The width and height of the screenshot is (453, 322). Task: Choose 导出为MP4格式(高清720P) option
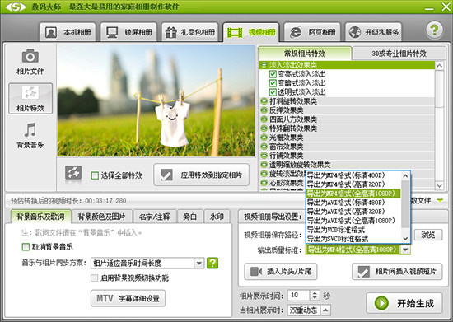tap(353, 184)
